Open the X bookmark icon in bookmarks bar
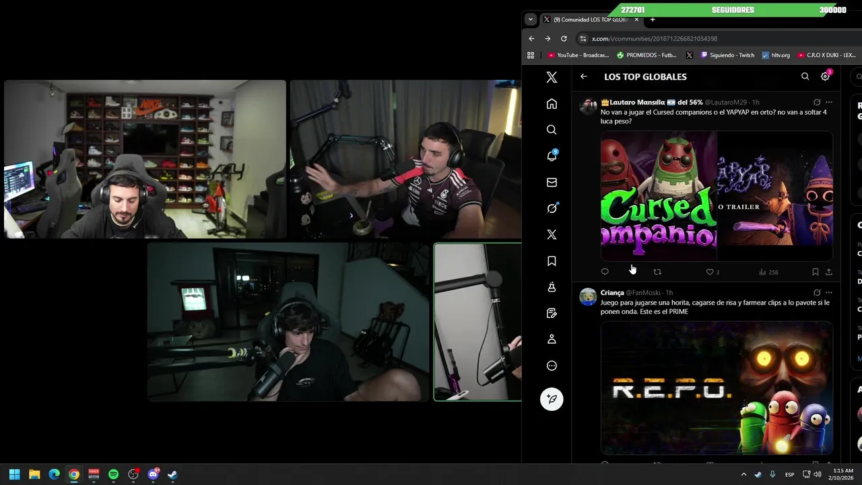Screen dimensions: 862x485 pos(689,55)
